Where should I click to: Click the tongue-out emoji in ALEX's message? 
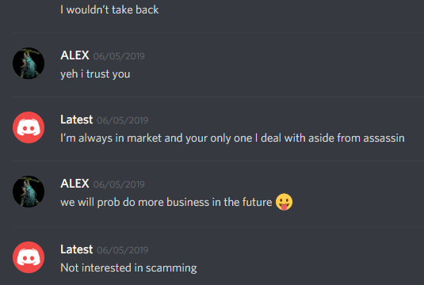pyautogui.click(x=284, y=202)
